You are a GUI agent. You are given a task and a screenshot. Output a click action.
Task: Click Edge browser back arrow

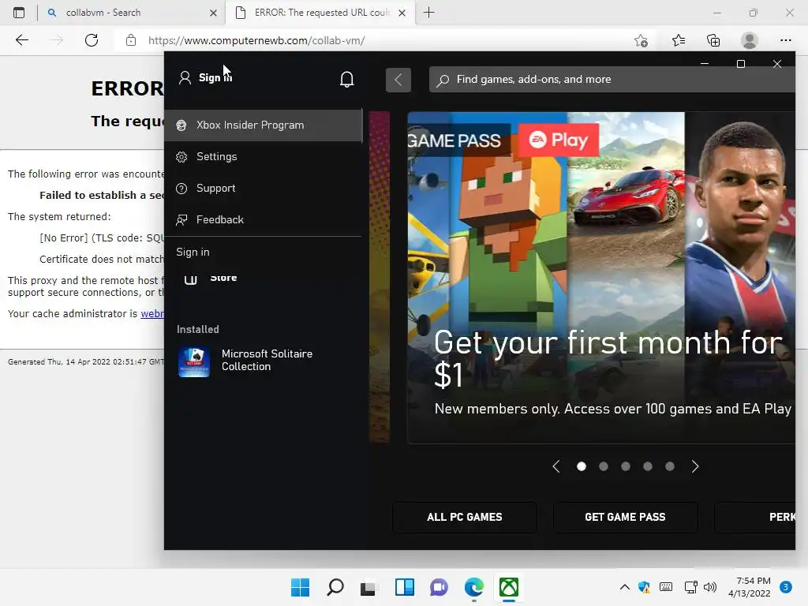click(21, 40)
